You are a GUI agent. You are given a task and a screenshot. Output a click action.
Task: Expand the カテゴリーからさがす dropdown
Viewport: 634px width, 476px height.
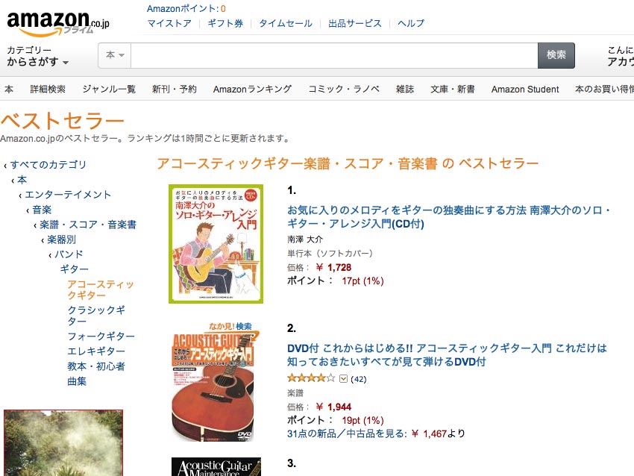37,56
